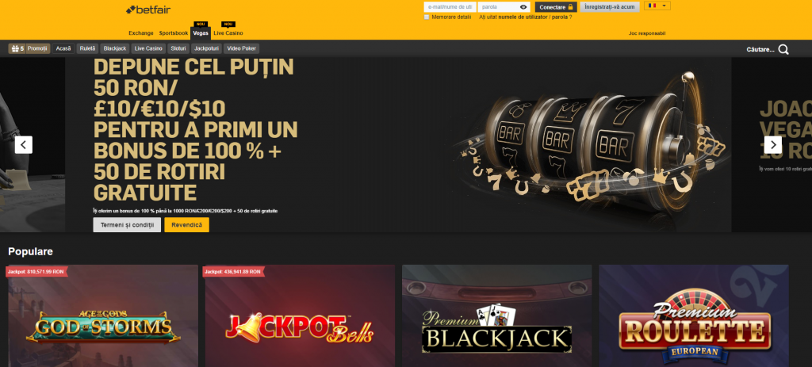Viewport: 812px width, 367px height.
Task: Open the Promoții gift icon
Action: coord(15,48)
